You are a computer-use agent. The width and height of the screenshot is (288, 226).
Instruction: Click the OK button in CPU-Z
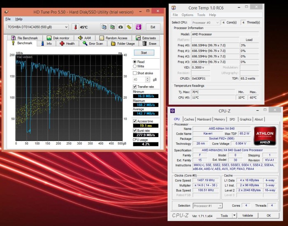click(x=269, y=215)
